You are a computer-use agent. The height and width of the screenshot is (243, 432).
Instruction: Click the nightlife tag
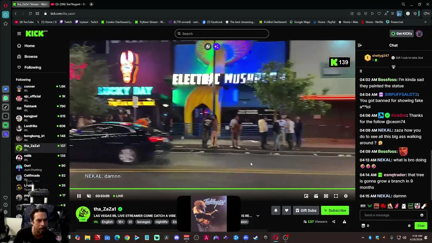tap(161, 222)
